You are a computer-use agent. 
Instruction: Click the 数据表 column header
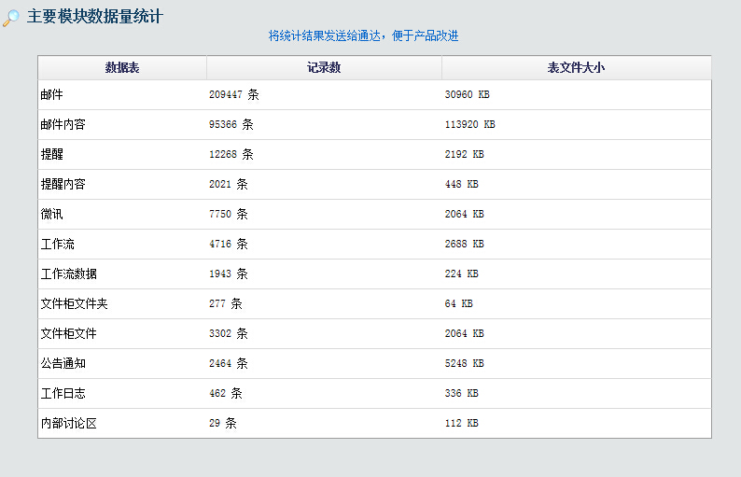(x=122, y=68)
